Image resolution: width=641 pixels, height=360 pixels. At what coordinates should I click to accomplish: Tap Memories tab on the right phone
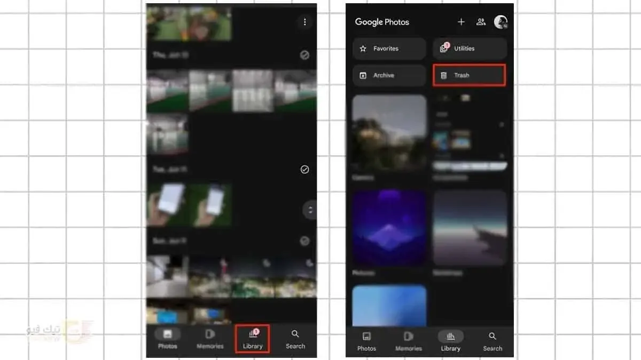(409, 341)
